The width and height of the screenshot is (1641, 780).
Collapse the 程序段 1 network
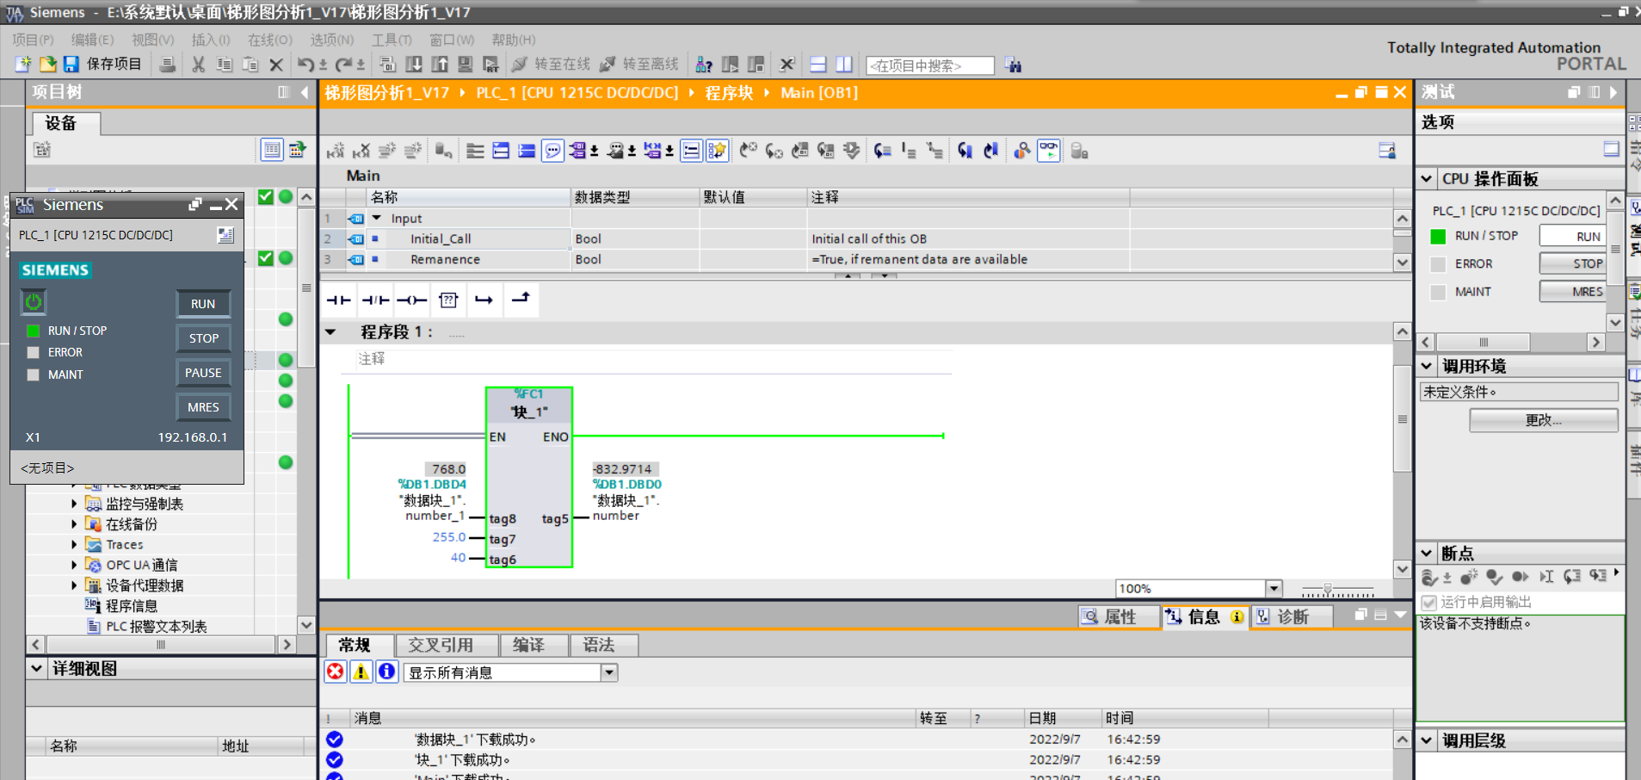click(330, 332)
